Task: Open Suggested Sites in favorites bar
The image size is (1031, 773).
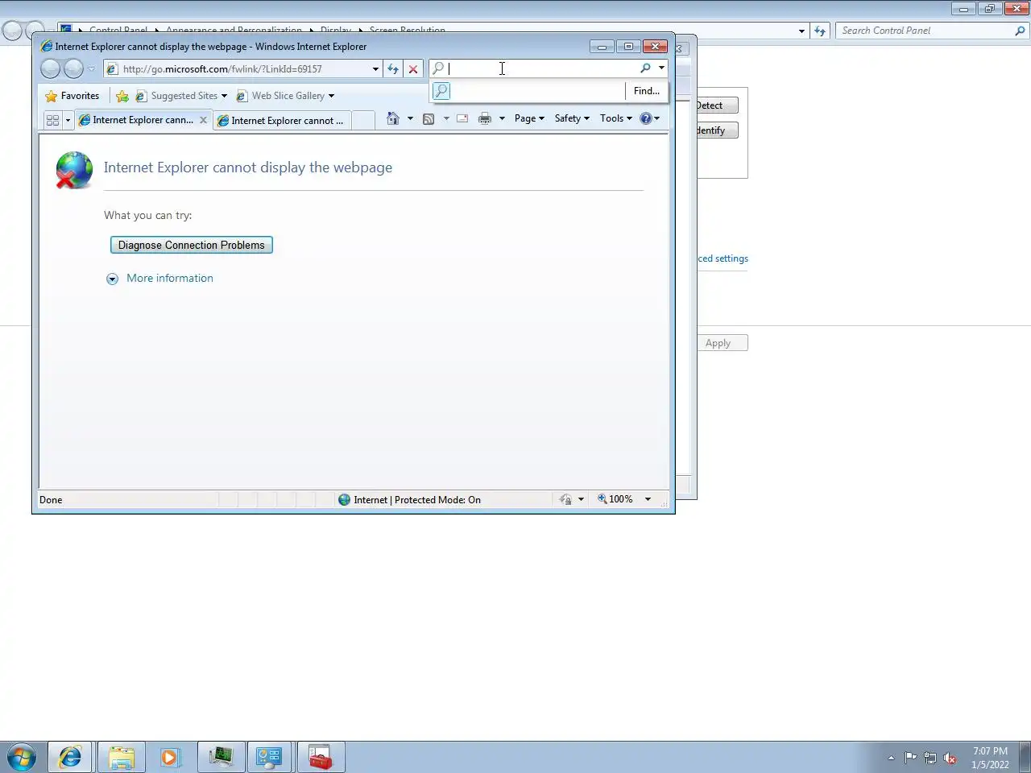Action: tap(181, 96)
